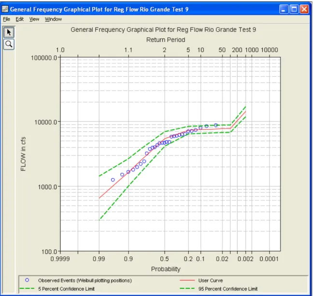Click the 0.0001 probability tick label
313x296 pixels.
[269, 259]
